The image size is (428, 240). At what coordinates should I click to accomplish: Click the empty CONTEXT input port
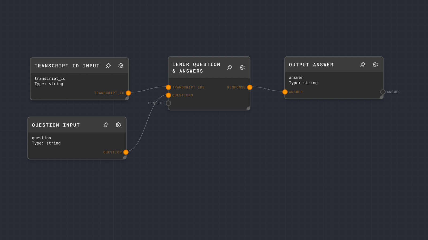168,103
